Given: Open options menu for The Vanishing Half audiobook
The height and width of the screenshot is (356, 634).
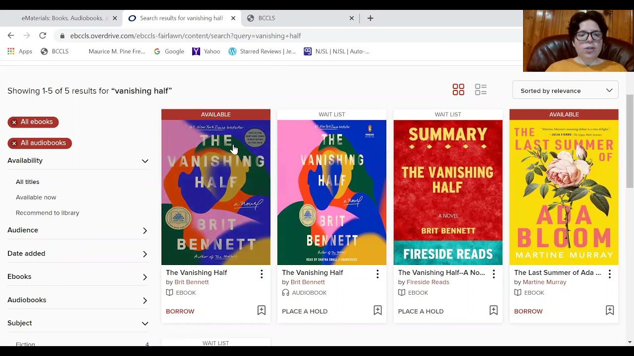Looking at the screenshot, I should (377, 273).
